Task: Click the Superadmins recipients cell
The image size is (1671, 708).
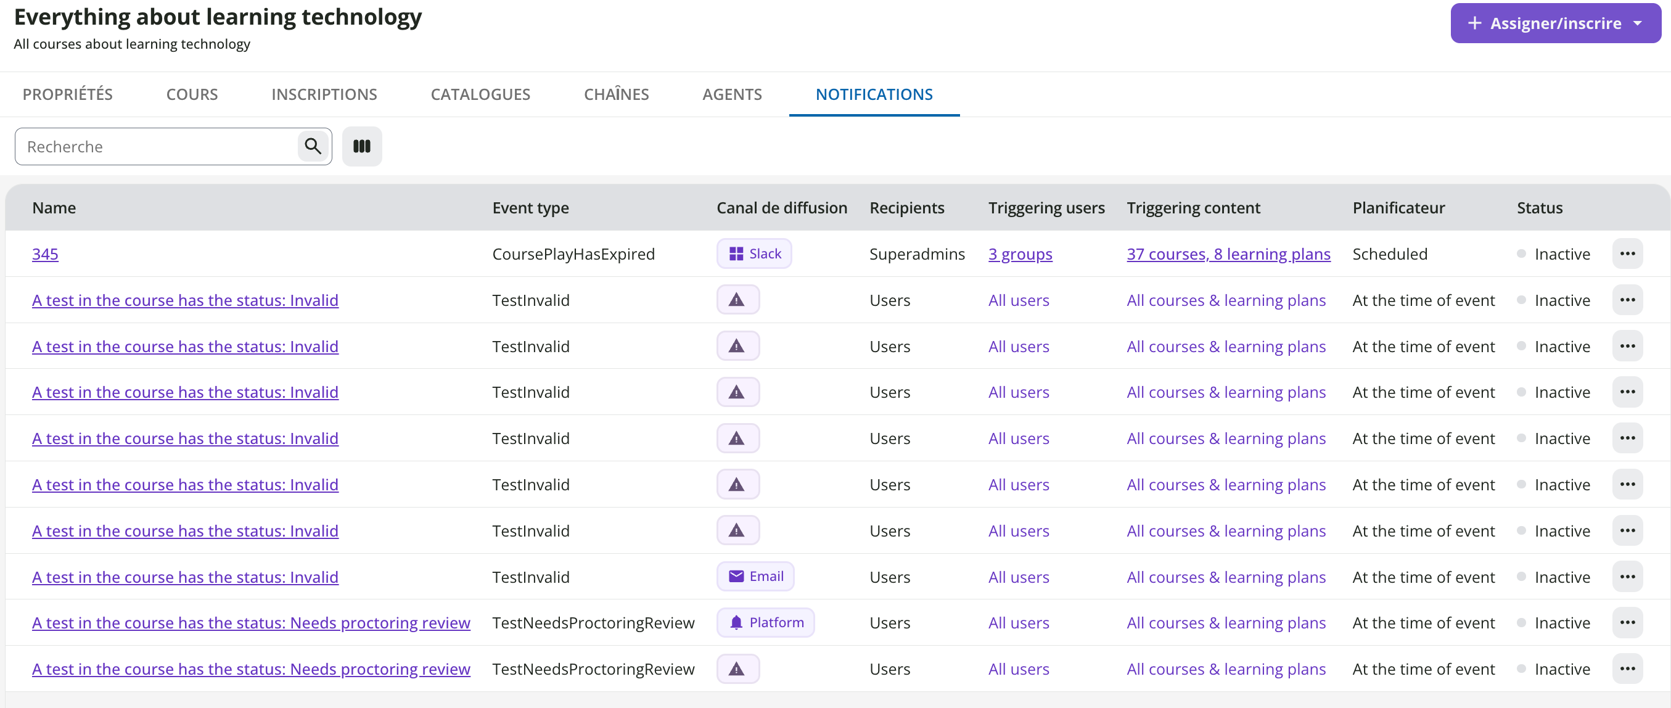Action: click(917, 253)
